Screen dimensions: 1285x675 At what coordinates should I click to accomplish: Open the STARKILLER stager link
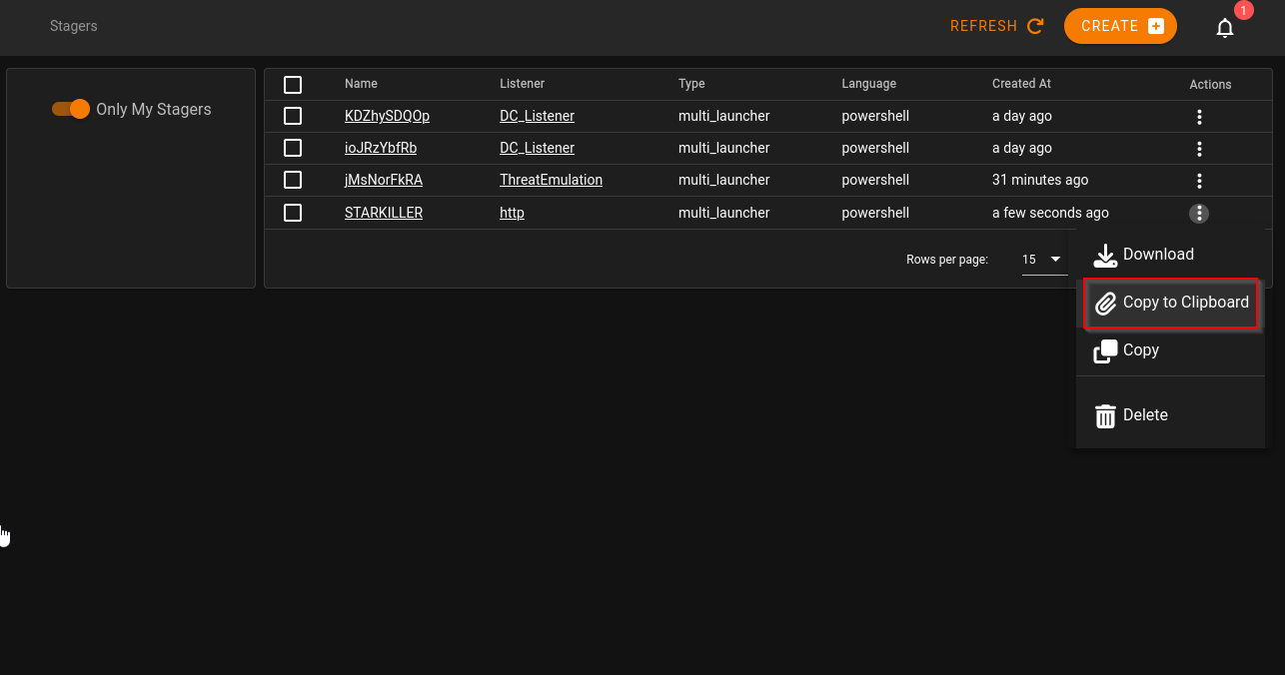point(384,213)
